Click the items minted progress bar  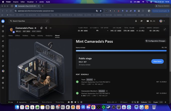121,51
